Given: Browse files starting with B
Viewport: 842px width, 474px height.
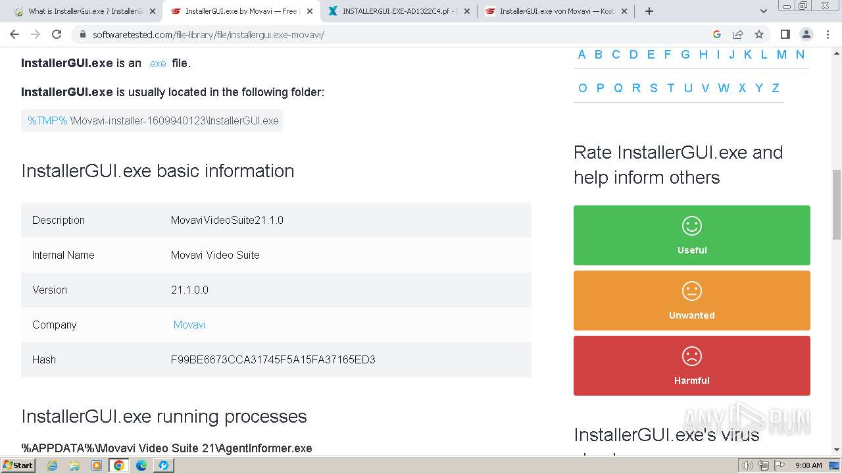Looking at the screenshot, I should pyautogui.click(x=599, y=55).
